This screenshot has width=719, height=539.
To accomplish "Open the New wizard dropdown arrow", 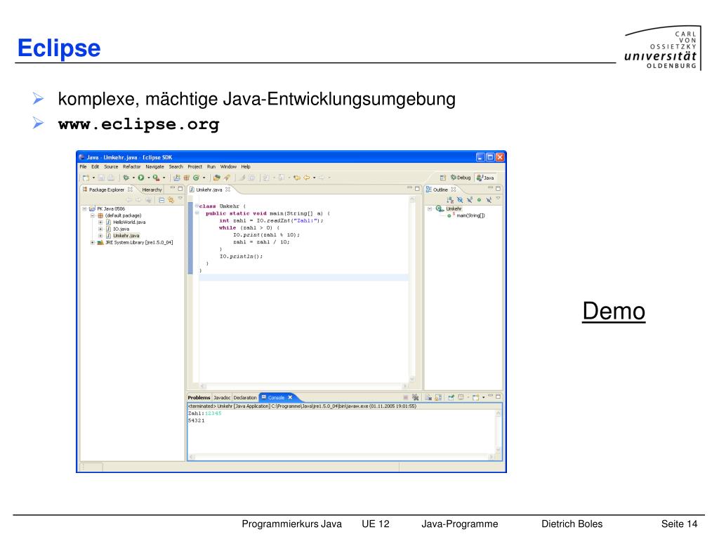I will point(93,178).
